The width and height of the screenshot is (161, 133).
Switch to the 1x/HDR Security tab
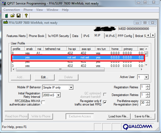coord(58,36)
